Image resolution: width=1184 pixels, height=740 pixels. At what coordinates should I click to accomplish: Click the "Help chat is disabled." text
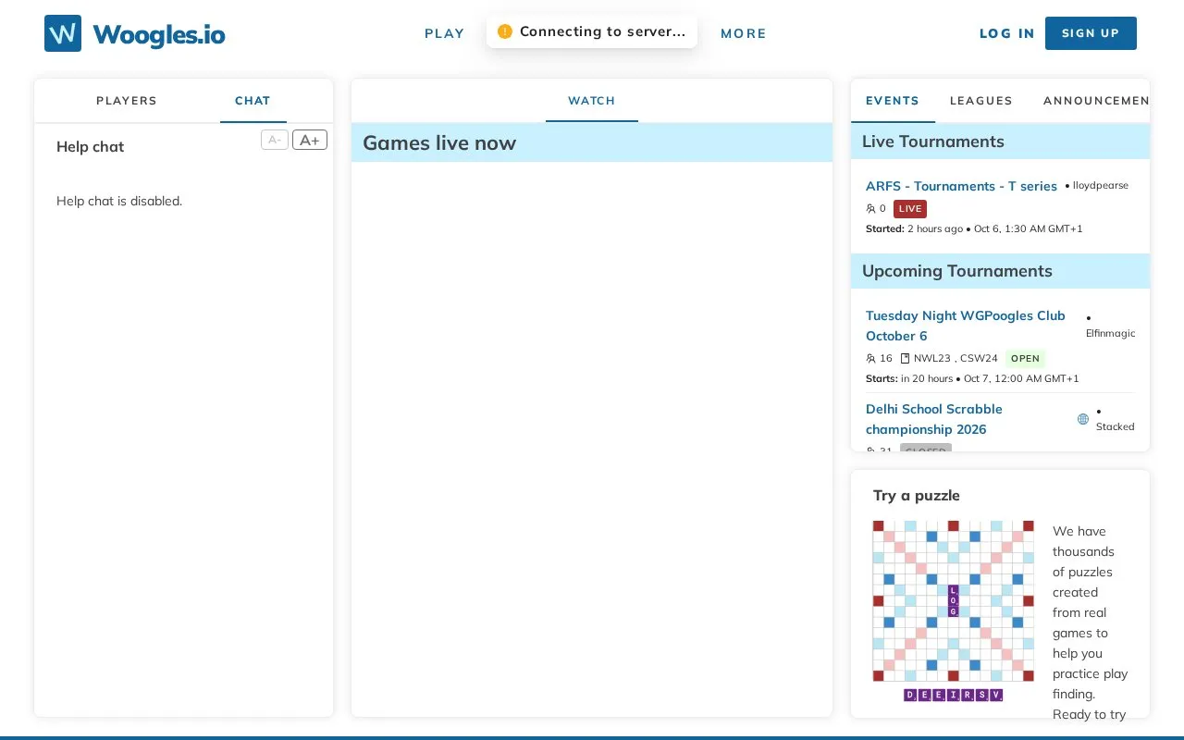[x=119, y=201]
